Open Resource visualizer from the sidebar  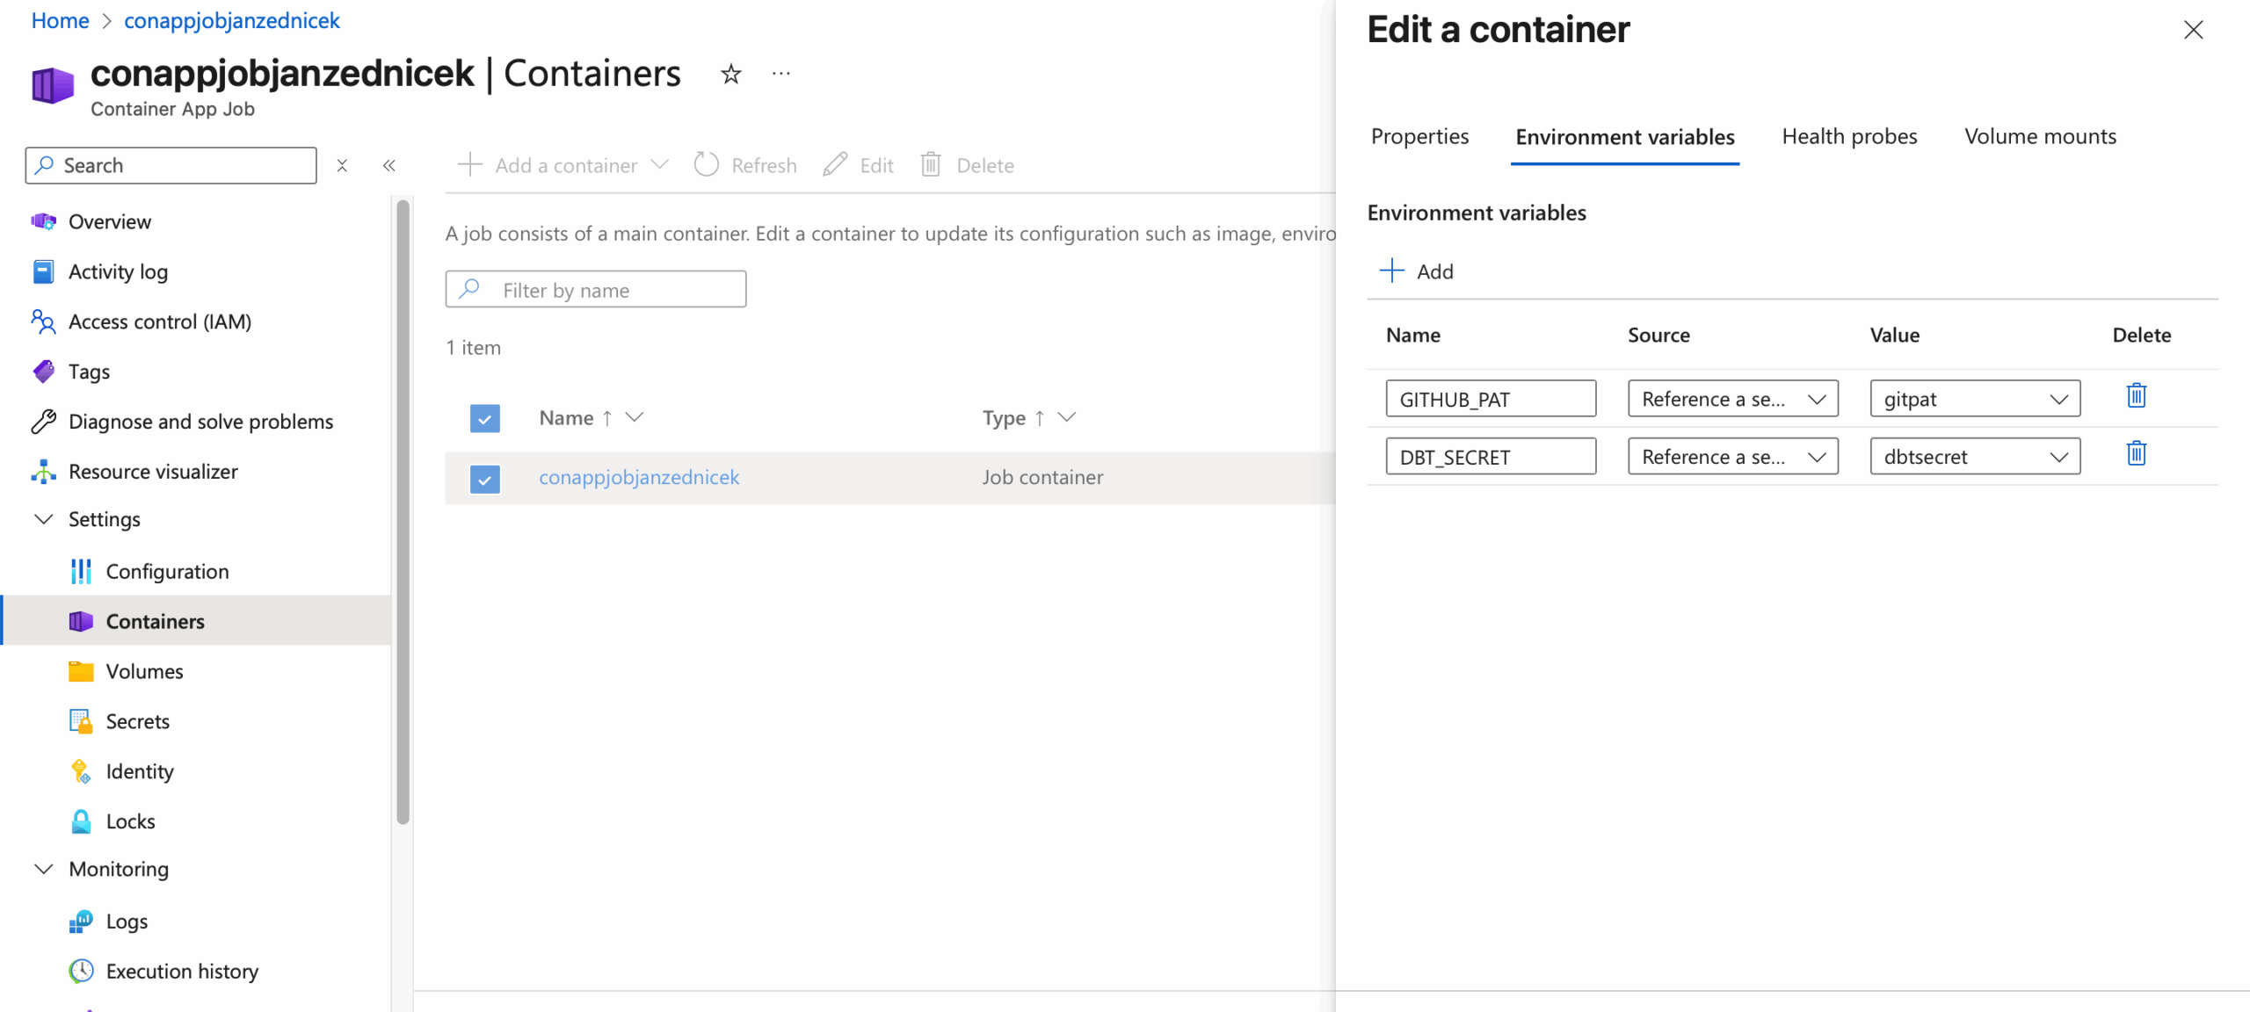click(152, 472)
